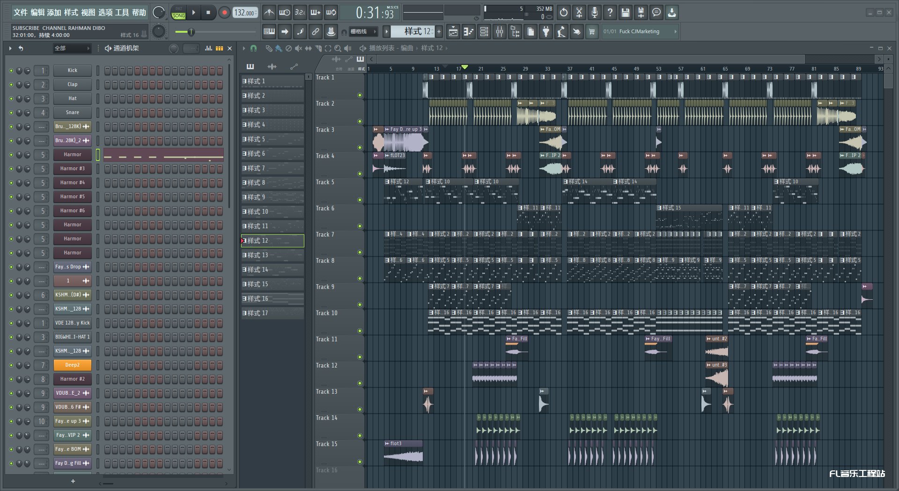The width and height of the screenshot is (899, 491).
Task: Open the mixer view icon
Action: (x=500, y=32)
